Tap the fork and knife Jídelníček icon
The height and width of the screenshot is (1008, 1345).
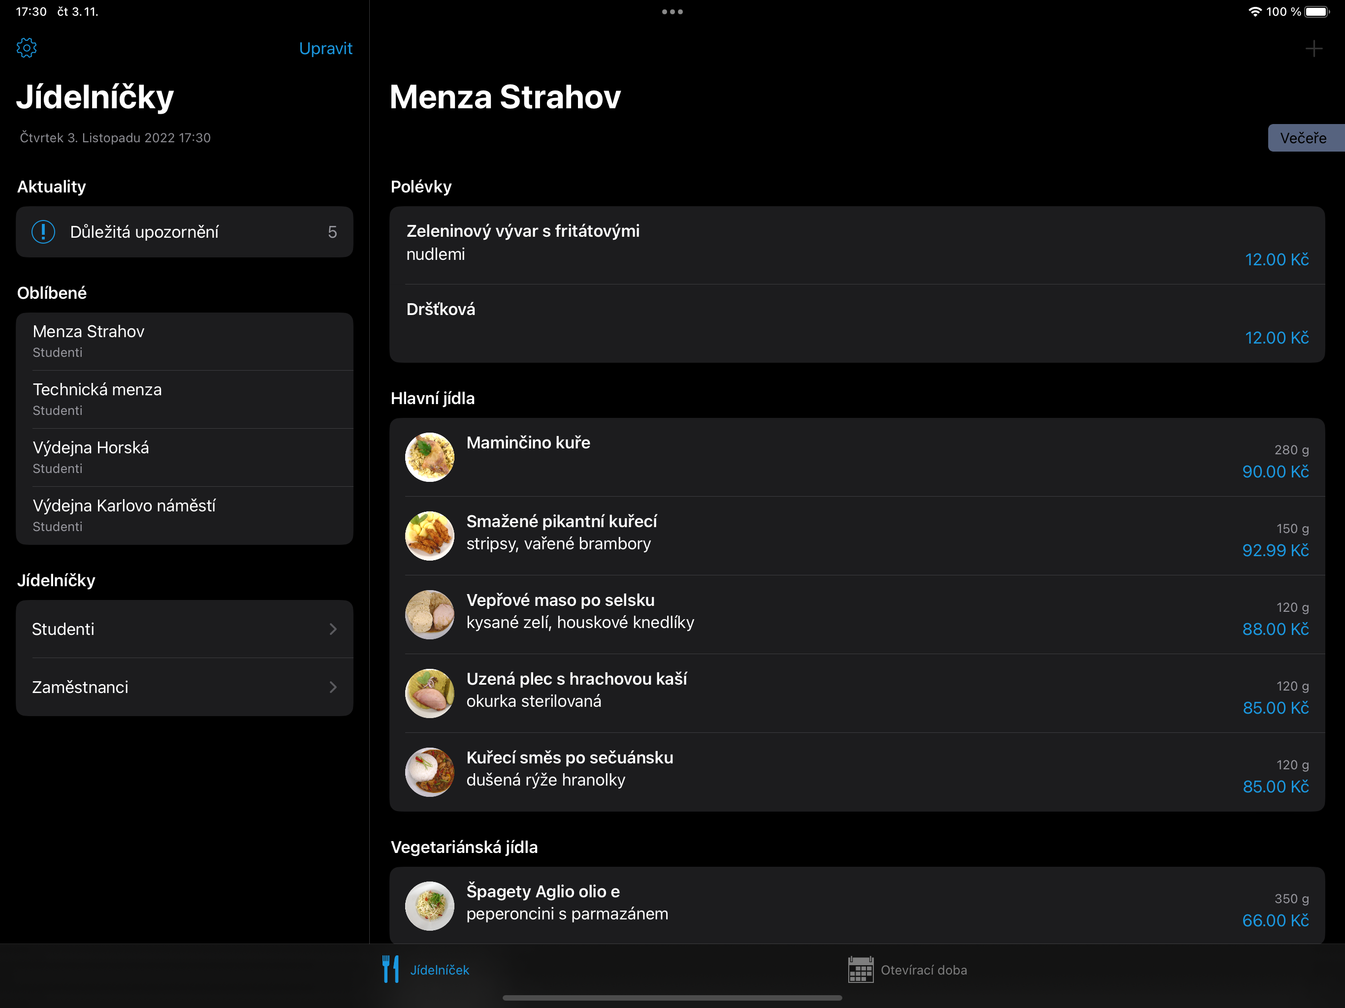click(x=390, y=969)
